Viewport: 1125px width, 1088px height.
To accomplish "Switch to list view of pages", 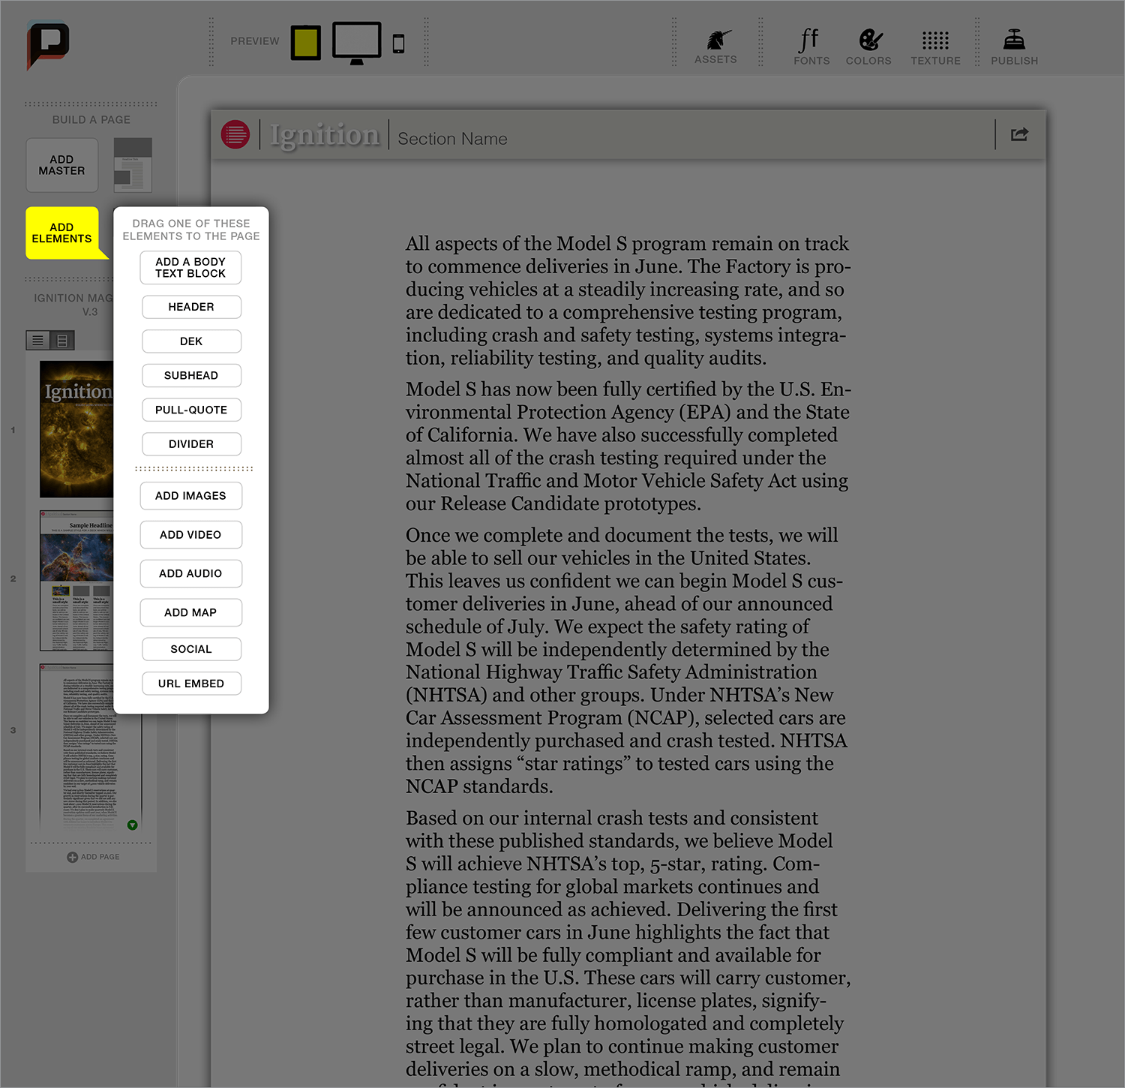I will pyautogui.click(x=37, y=341).
